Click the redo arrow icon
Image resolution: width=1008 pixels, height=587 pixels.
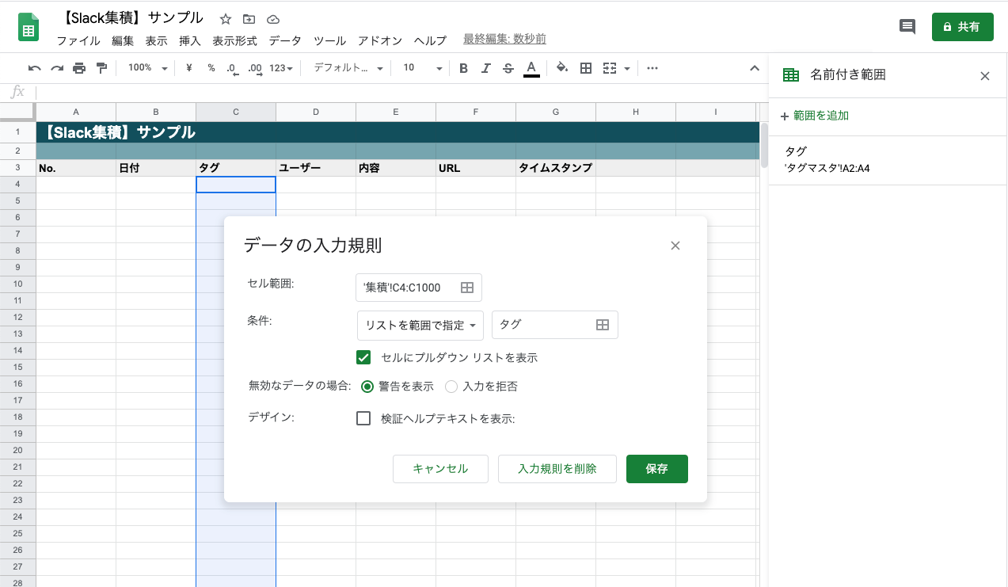pyautogui.click(x=57, y=68)
